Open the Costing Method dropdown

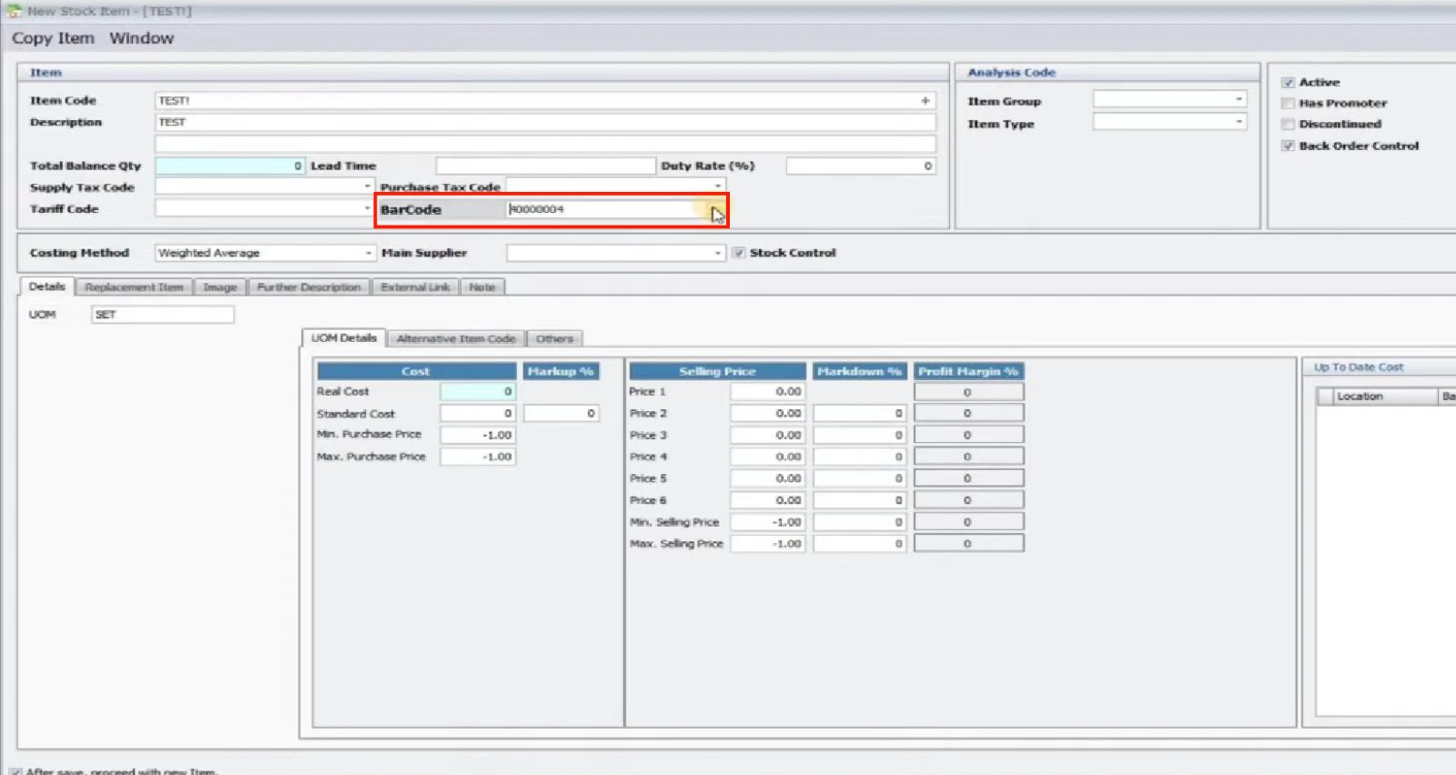(x=368, y=253)
